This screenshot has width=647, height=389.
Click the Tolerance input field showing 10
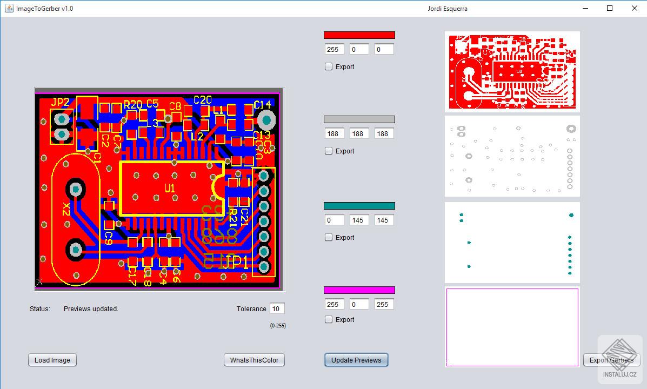[x=277, y=308]
